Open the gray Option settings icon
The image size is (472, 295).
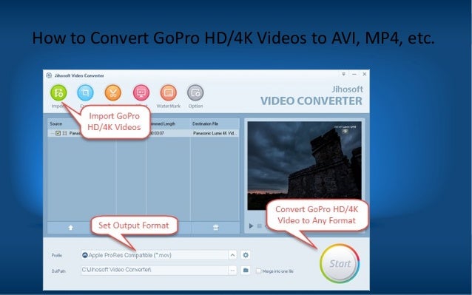click(x=195, y=93)
